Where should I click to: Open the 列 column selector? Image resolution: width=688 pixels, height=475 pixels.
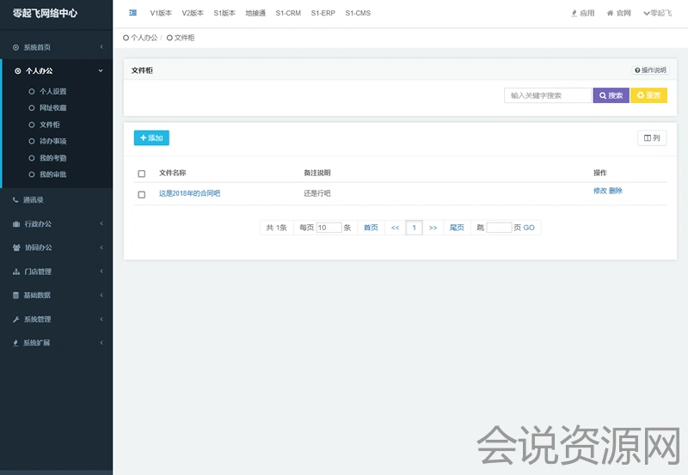pyautogui.click(x=651, y=137)
